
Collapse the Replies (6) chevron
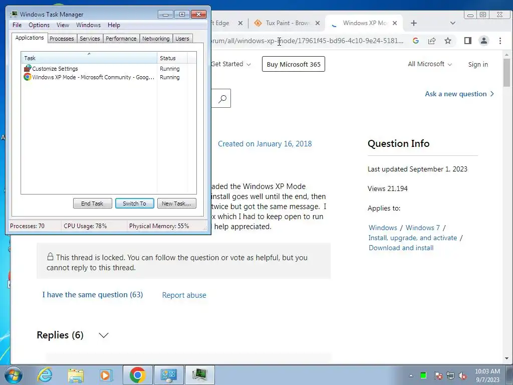coord(103,335)
